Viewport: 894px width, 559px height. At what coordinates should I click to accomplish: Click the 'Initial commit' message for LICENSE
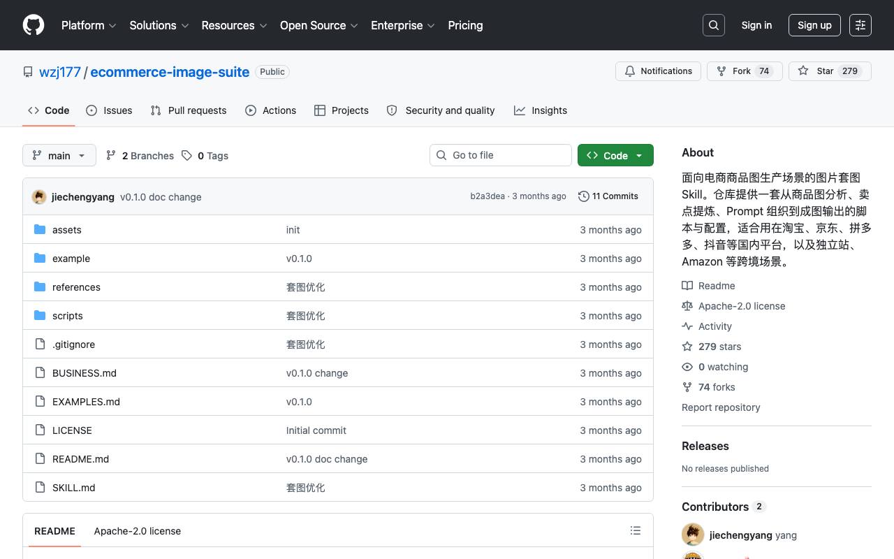tap(316, 430)
